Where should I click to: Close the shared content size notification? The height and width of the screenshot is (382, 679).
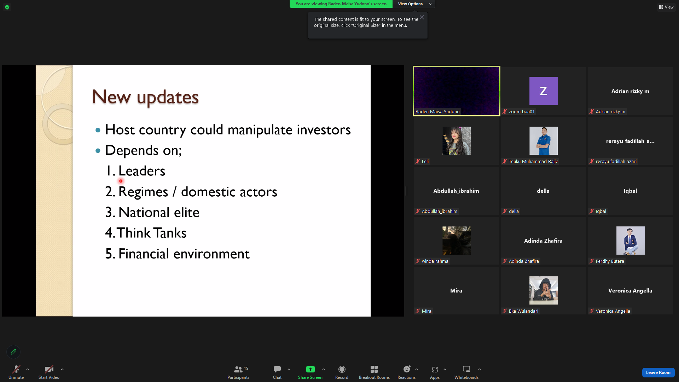(x=422, y=17)
